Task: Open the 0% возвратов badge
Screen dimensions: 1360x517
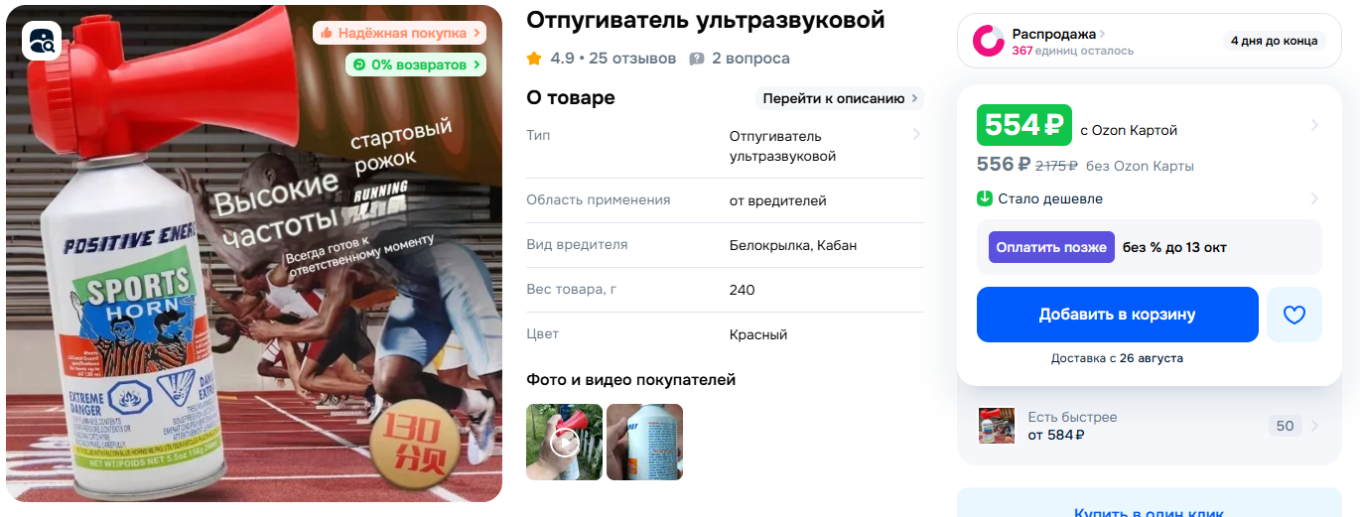Action: click(416, 65)
